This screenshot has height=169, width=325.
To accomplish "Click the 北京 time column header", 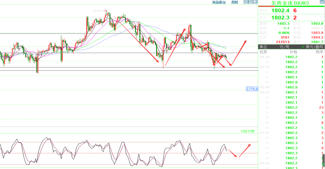I will [x=264, y=52].
